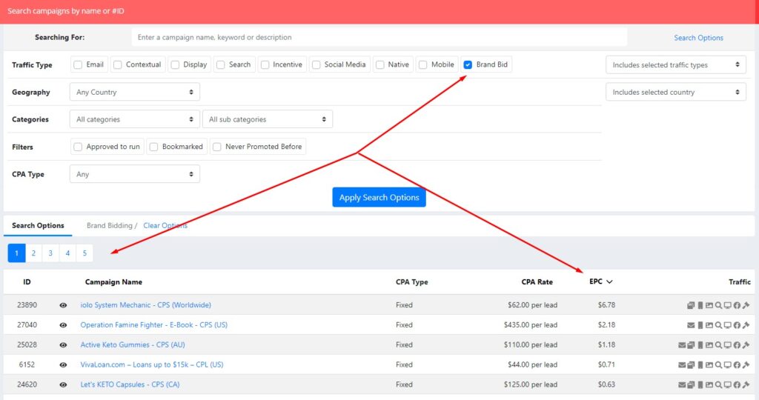Viewport: 759px width, 400px height.
Task: Click the stacked windows icon in Active Keto Gummies row
Action: coord(691,345)
